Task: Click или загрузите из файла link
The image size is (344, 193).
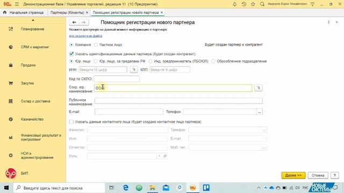Action: coord(85,36)
